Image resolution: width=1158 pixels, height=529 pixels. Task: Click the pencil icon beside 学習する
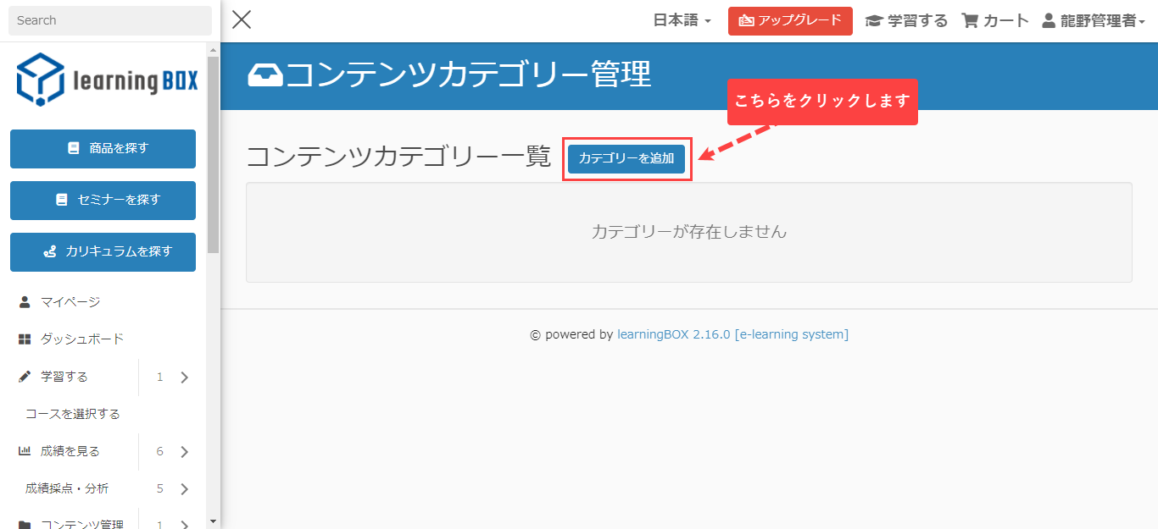25,377
